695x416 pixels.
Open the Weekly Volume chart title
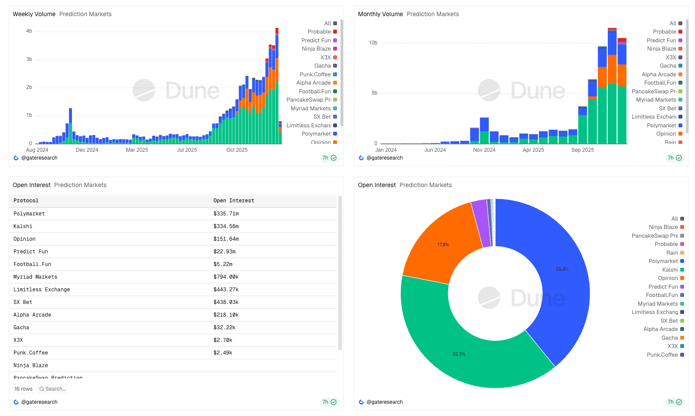(34, 14)
